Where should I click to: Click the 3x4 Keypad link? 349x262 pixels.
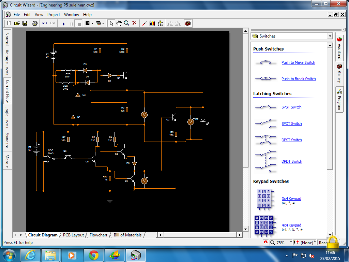click(291, 199)
